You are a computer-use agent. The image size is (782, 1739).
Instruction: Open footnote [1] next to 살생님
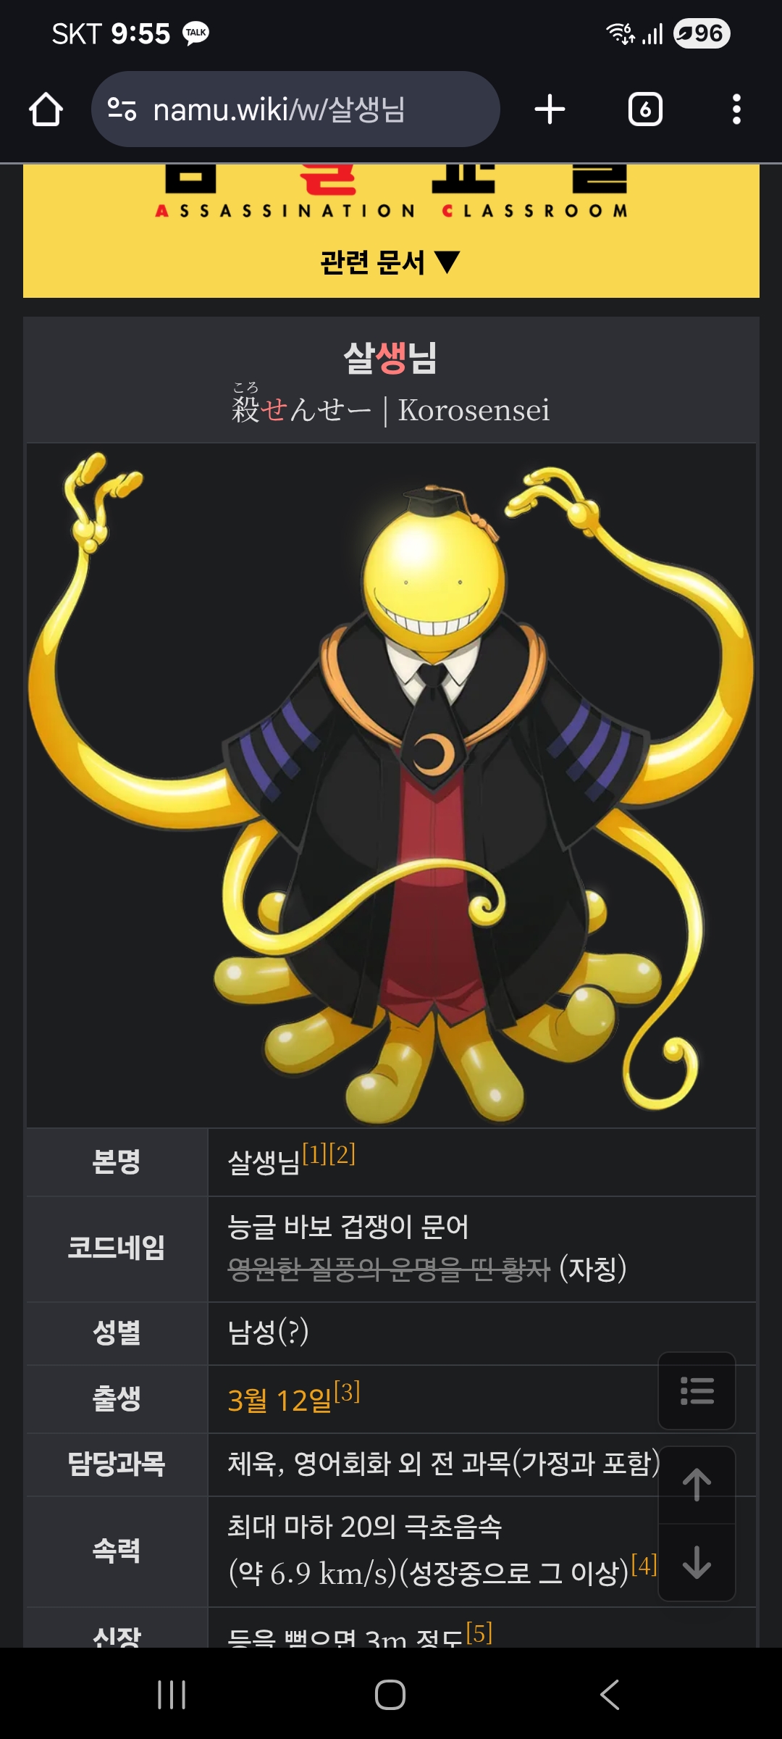pyautogui.click(x=315, y=1154)
